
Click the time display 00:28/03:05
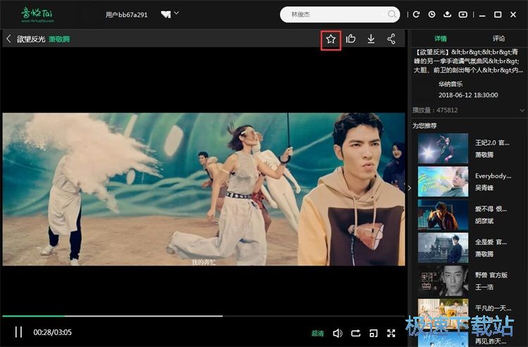tap(53, 332)
